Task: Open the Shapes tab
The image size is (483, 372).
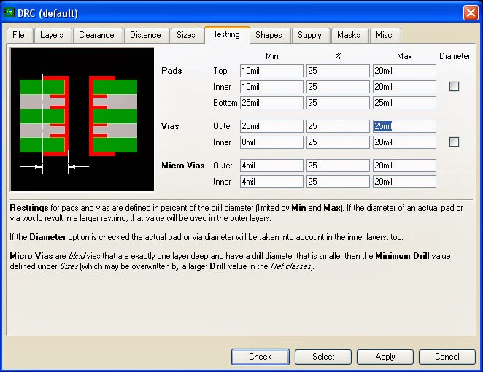Action: click(269, 35)
